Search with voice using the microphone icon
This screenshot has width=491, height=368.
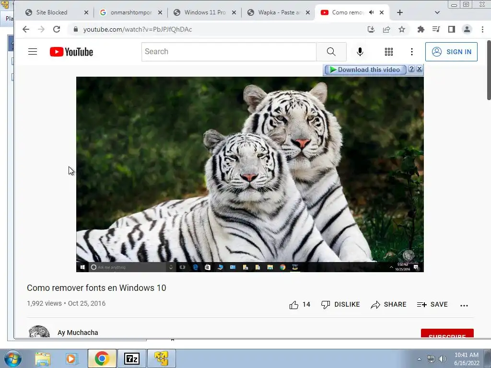pos(360,52)
